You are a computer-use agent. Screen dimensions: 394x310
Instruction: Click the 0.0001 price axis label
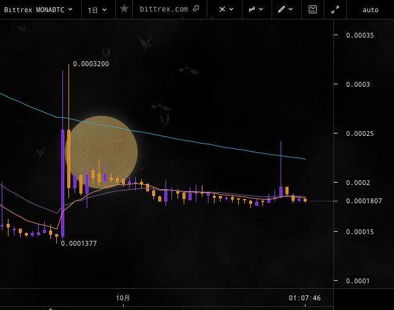(358, 281)
